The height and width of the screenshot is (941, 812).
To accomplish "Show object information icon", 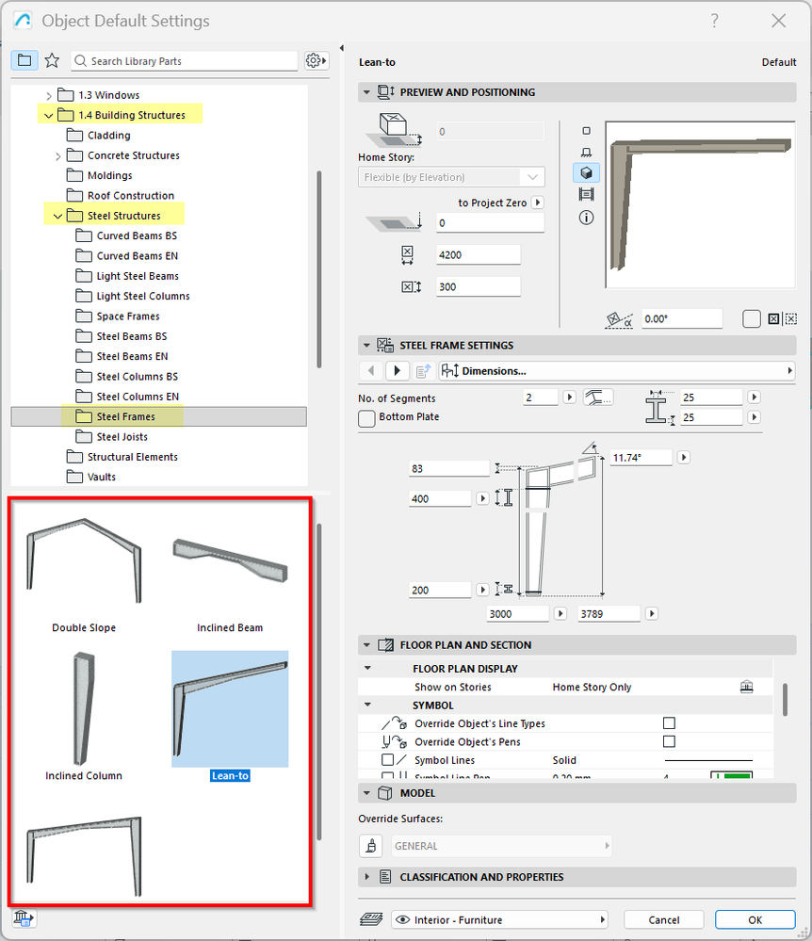I will tap(586, 218).
